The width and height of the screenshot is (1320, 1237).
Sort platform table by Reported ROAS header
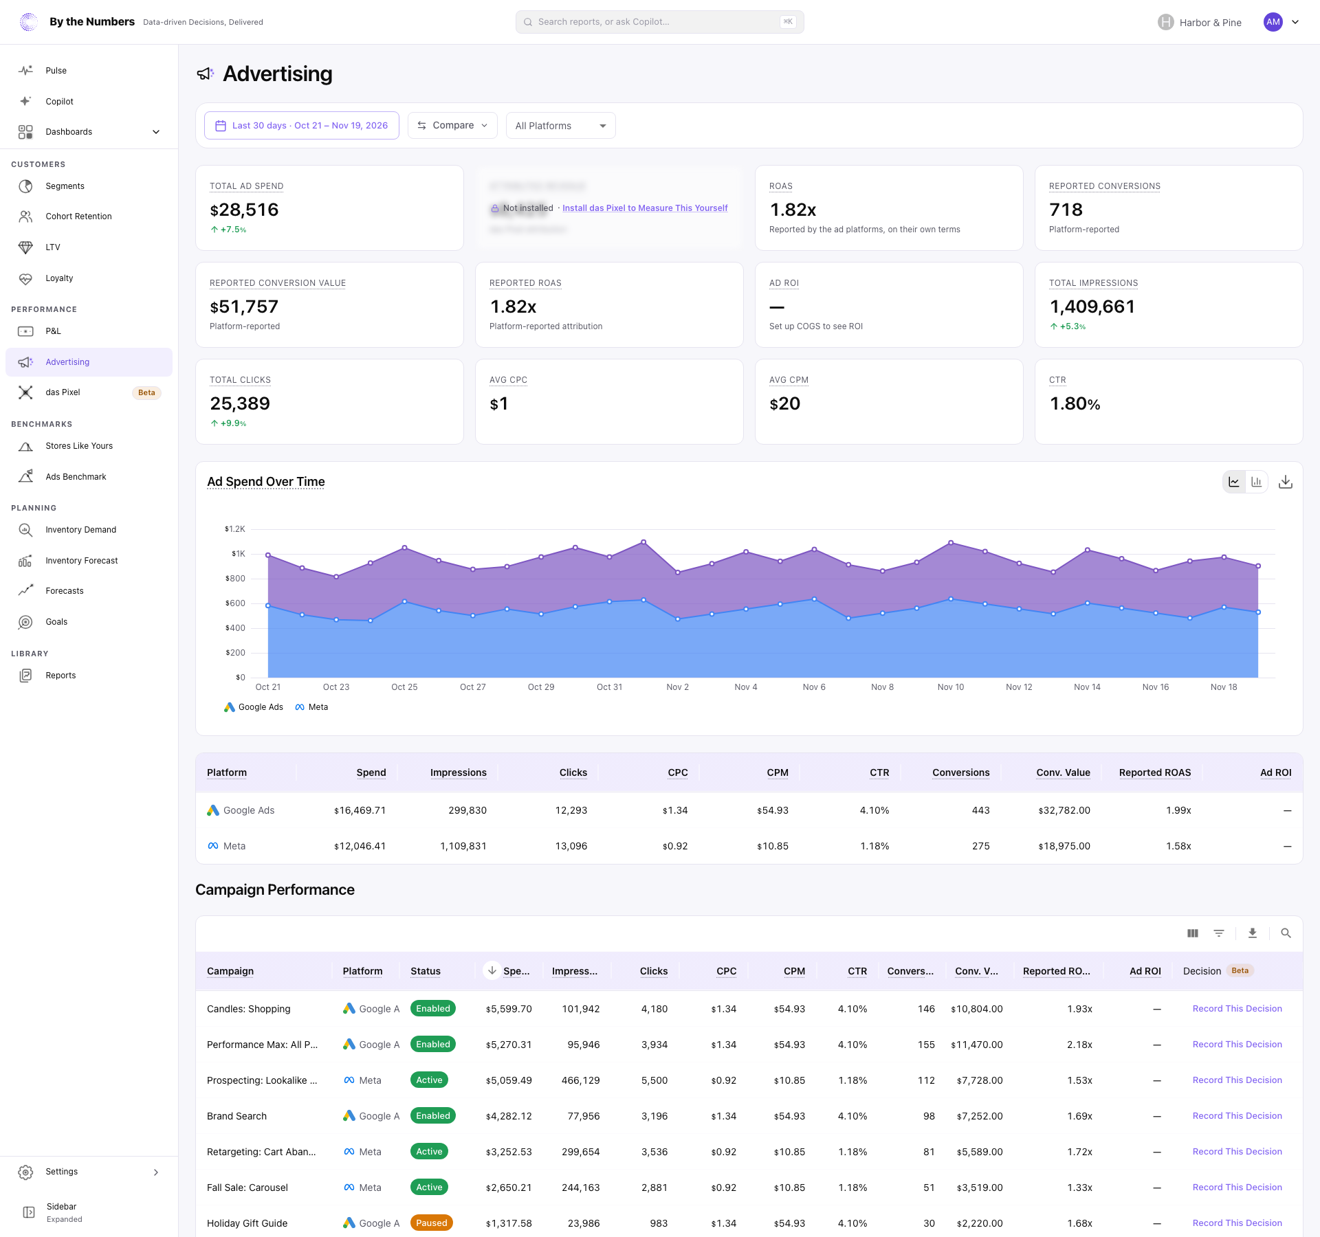pos(1154,772)
